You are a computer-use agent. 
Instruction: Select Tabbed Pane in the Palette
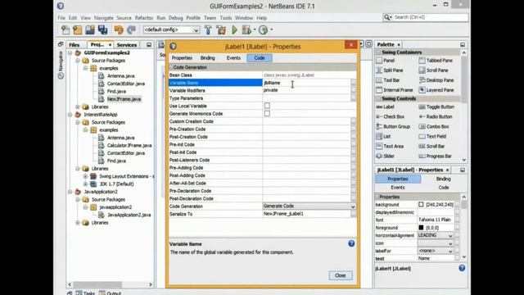pos(436,61)
